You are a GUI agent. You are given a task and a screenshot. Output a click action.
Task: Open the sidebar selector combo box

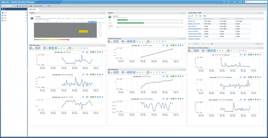coord(7,6)
